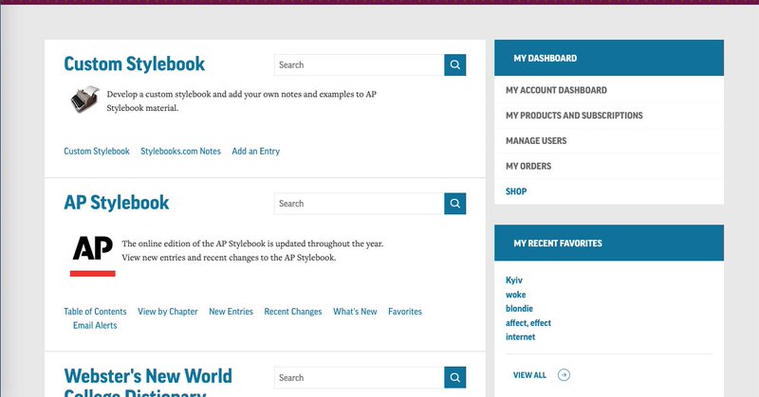Open the Custom Stylebook heading link
This screenshot has width=759, height=397.
click(135, 63)
